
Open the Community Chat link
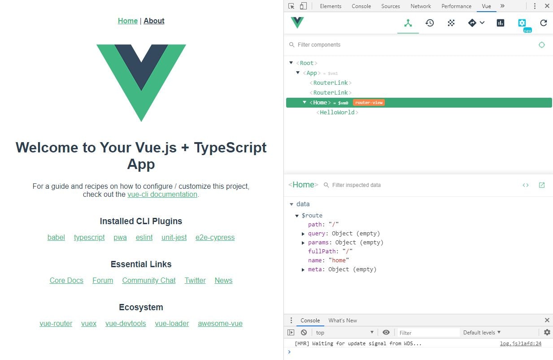pyautogui.click(x=149, y=281)
